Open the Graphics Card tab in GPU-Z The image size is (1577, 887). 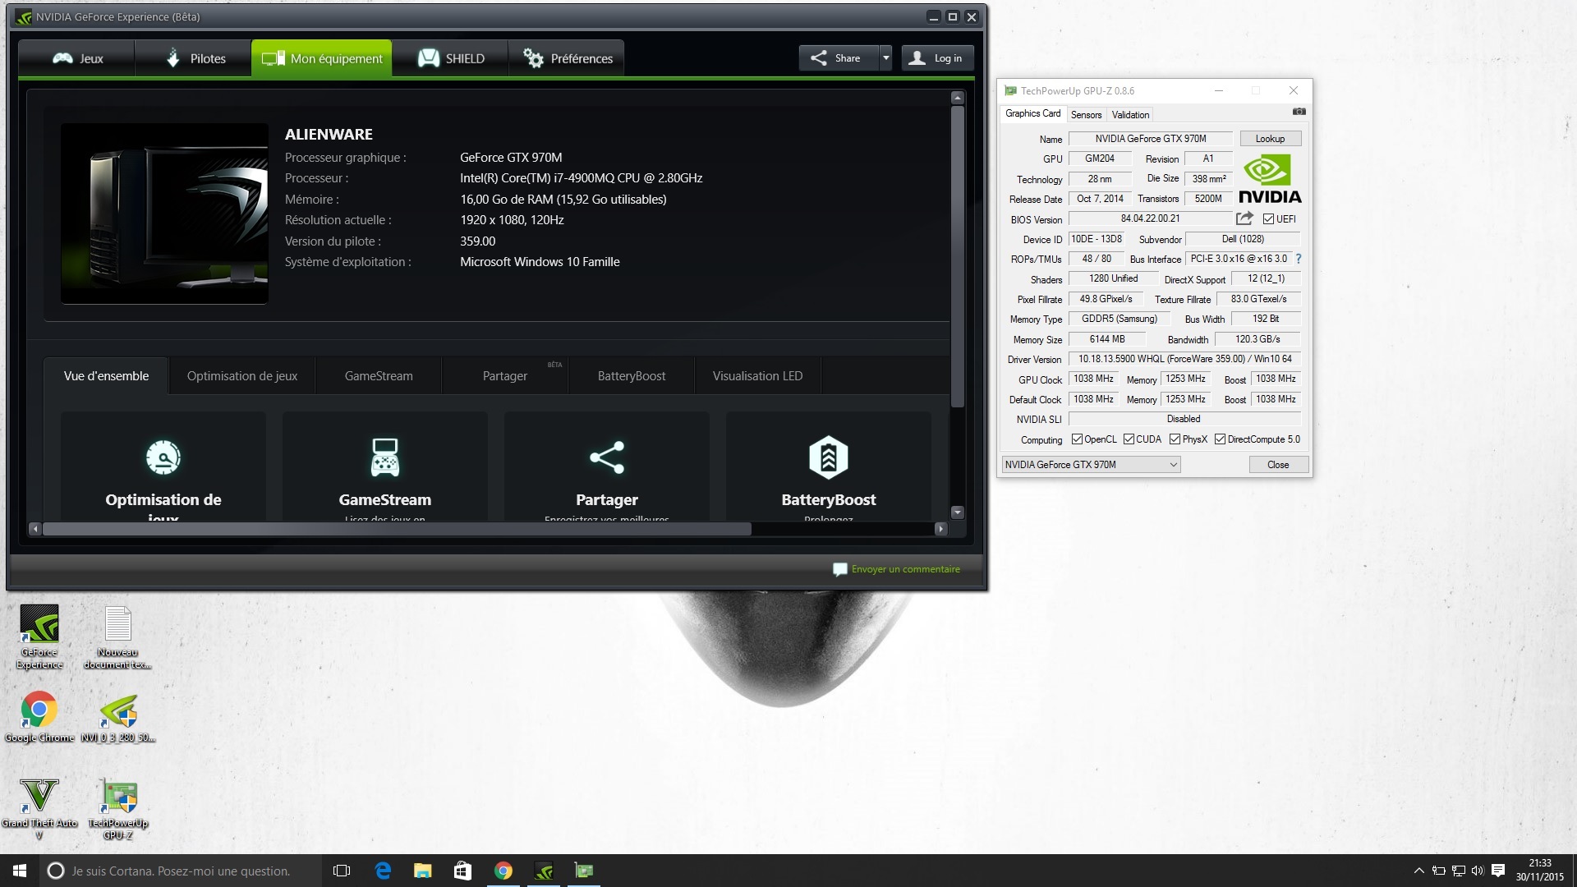(1032, 113)
